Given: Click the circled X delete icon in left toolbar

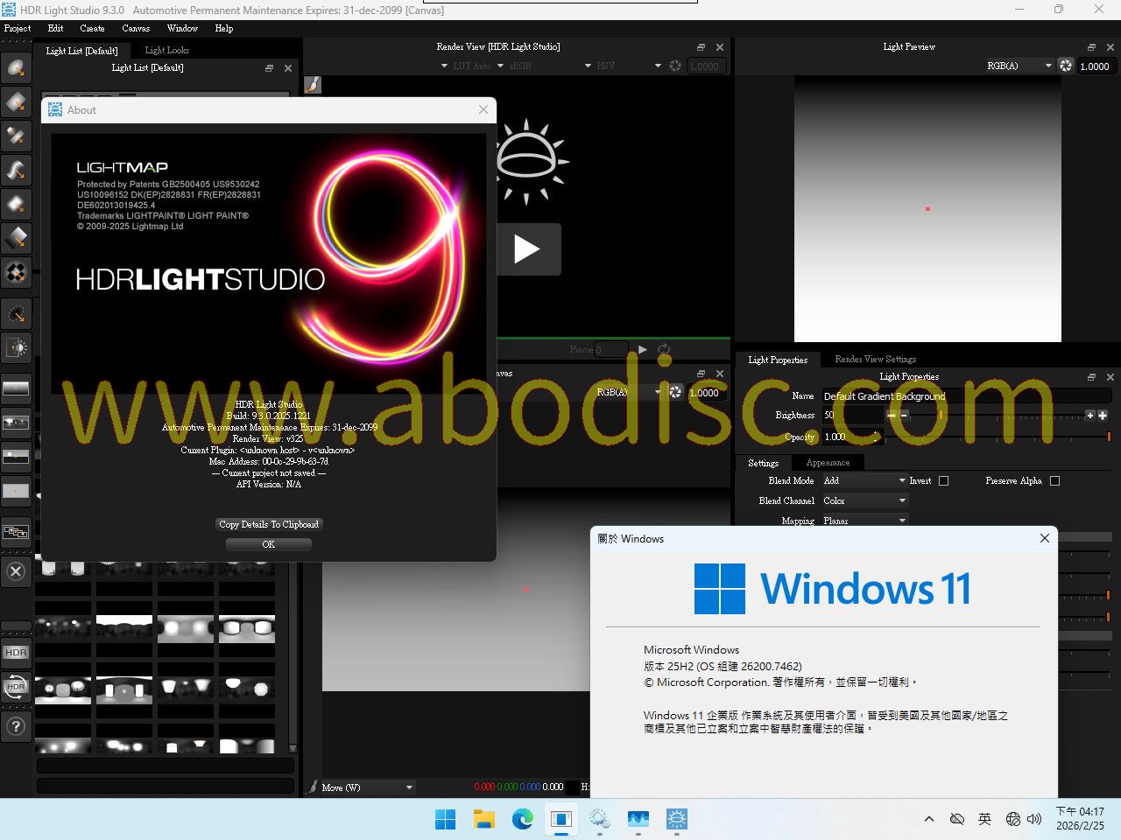Looking at the screenshot, I should coord(16,572).
